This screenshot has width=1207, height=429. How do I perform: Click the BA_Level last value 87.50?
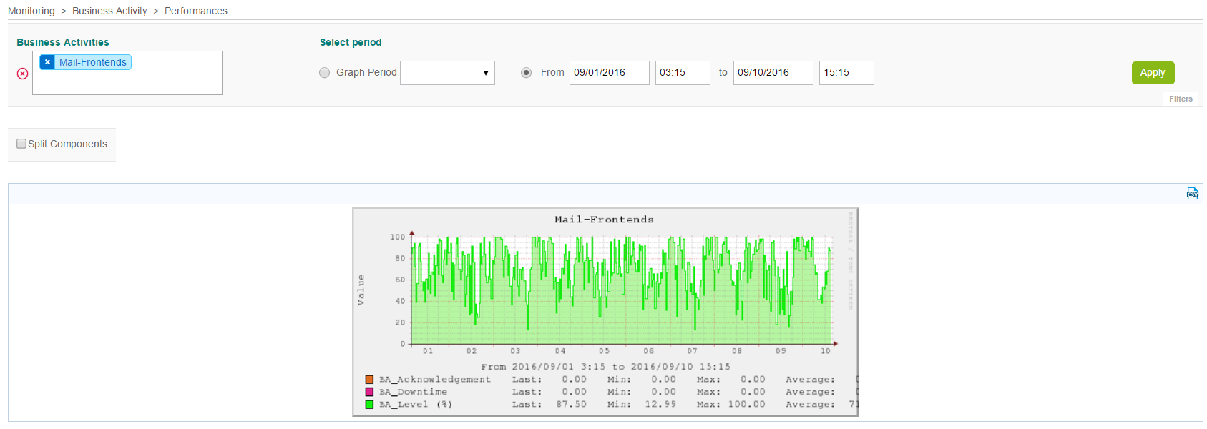[x=572, y=405]
